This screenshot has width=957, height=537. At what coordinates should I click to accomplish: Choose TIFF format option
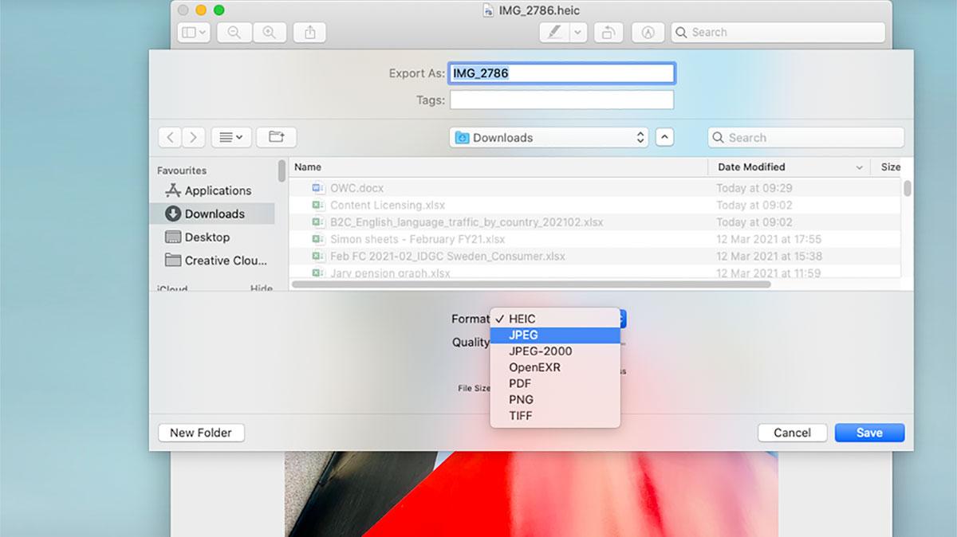555,415
